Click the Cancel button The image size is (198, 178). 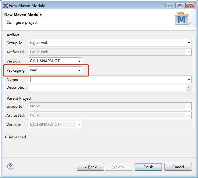click(x=178, y=167)
